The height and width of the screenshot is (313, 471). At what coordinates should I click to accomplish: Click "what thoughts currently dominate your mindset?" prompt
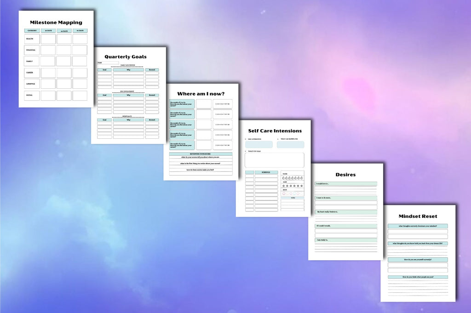(418, 226)
